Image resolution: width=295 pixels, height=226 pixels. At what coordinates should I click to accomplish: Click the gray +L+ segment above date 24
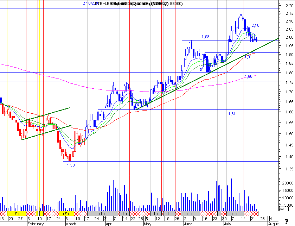(103, 214)
